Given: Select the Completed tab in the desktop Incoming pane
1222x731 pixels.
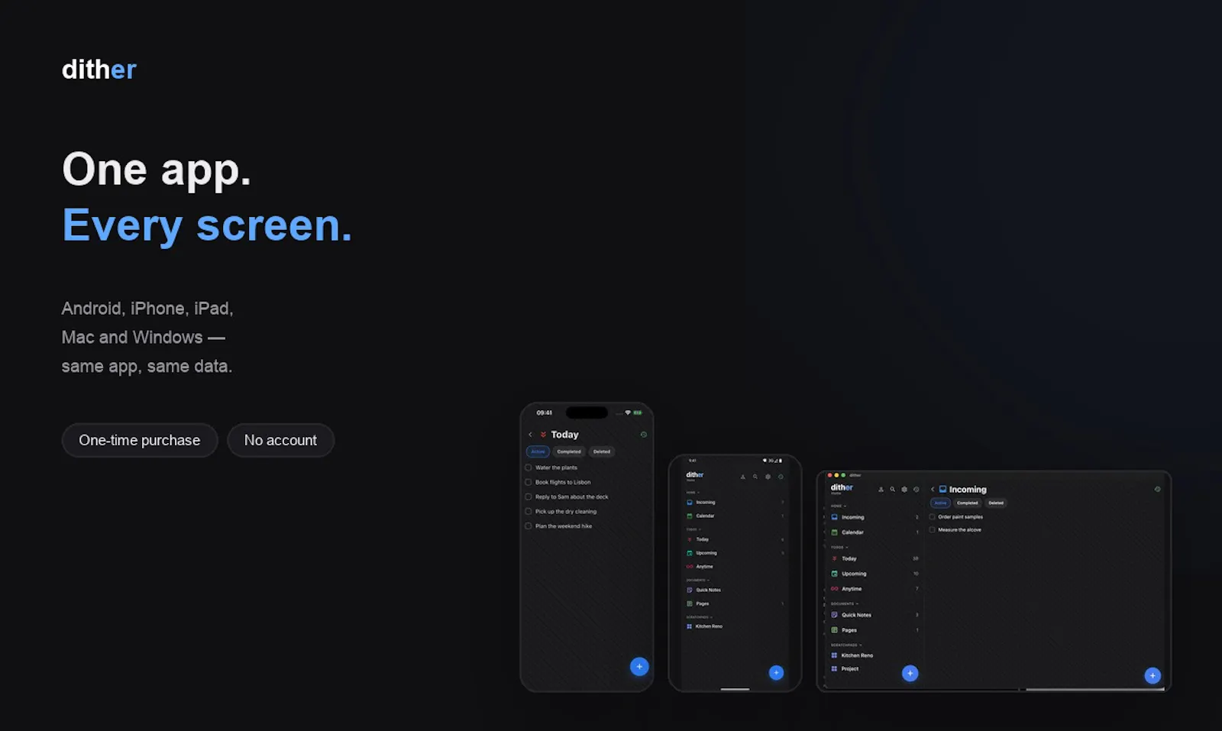Looking at the screenshot, I should pyautogui.click(x=968, y=503).
